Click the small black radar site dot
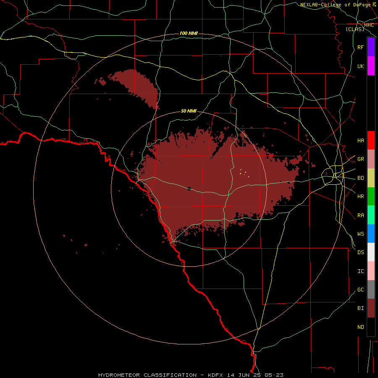The image size is (378, 378). [x=189, y=189]
